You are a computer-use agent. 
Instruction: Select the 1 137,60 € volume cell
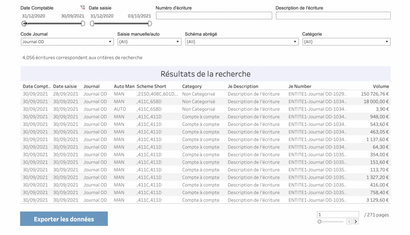pos(378,139)
